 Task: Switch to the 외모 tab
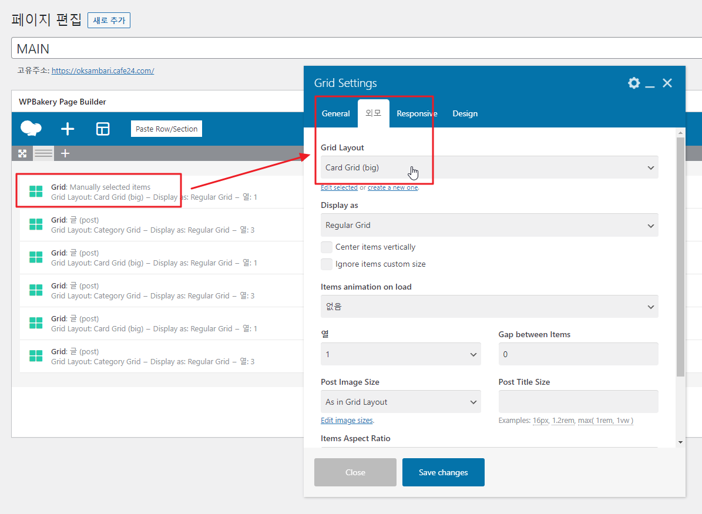pos(374,114)
